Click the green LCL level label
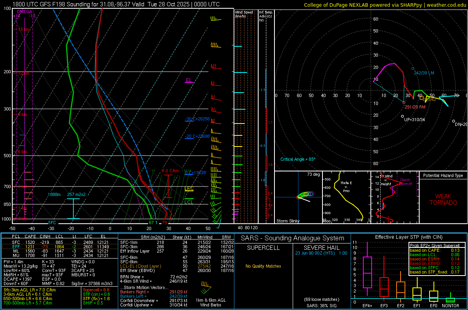Image resolution: width=468 pixels, height=310 pixels. pyautogui.click(x=189, y=202)
